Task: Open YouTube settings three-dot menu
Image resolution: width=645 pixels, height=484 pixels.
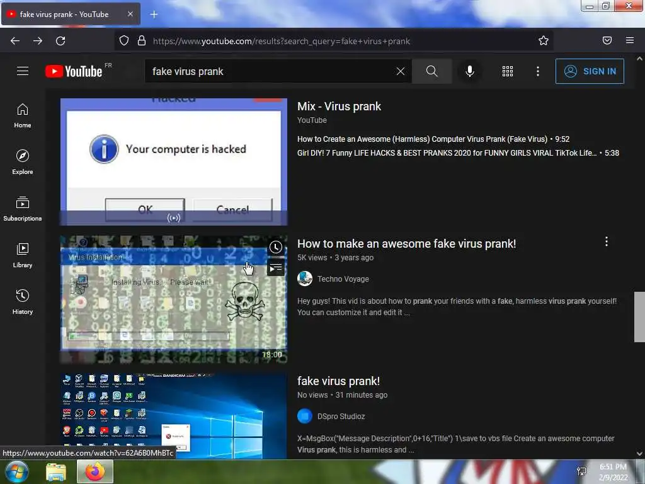Action: [538, 71]
